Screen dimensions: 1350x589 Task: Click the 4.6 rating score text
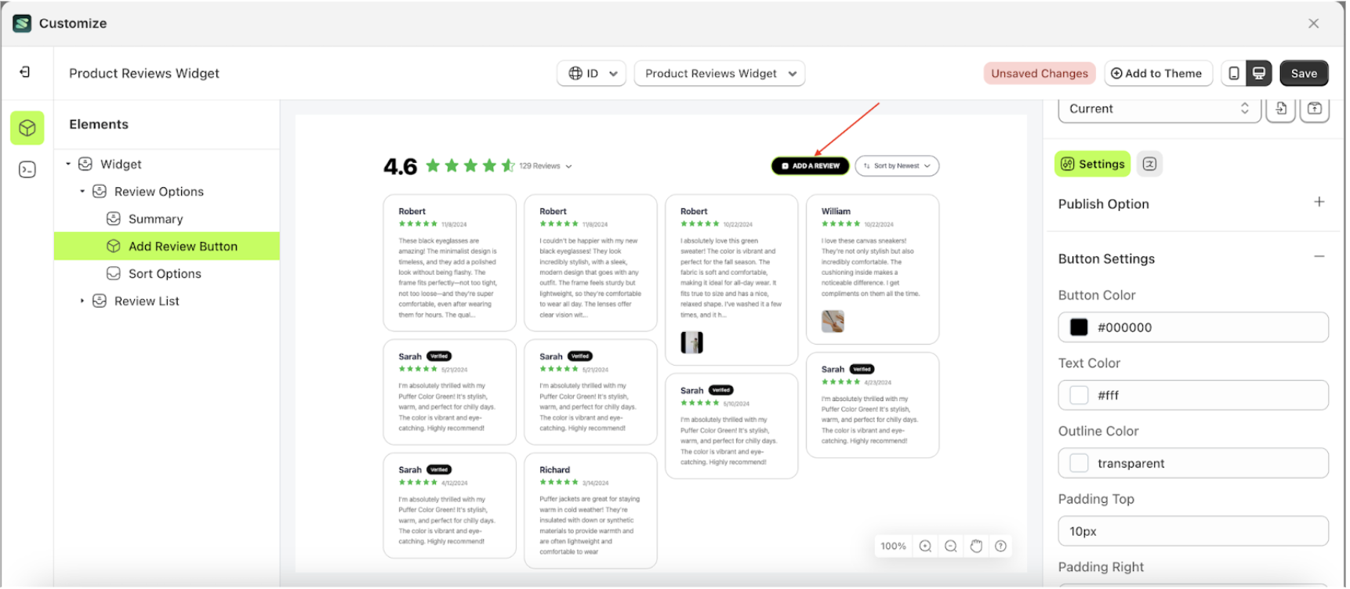[x=400, y=166]
